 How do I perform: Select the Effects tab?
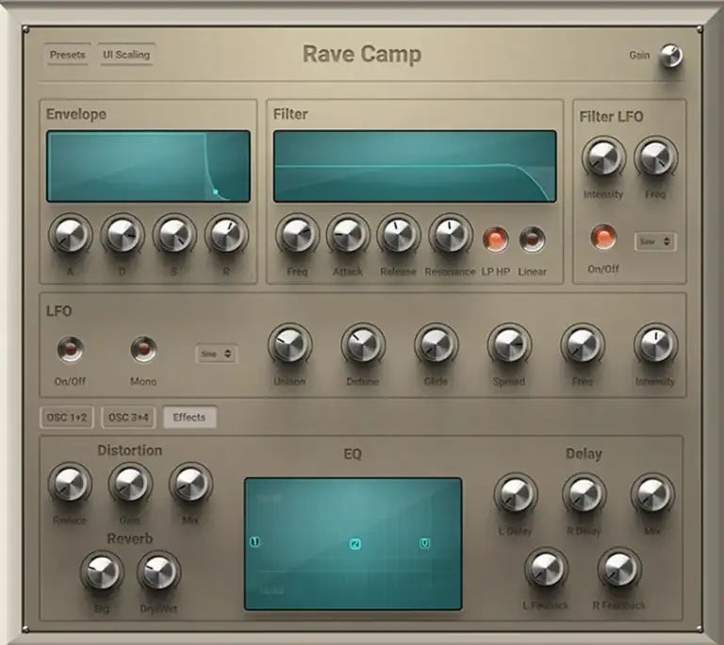189,417
